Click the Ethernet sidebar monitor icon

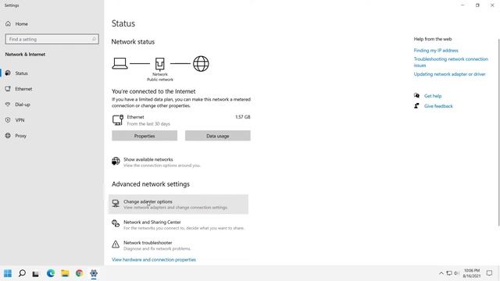[8, 88]
